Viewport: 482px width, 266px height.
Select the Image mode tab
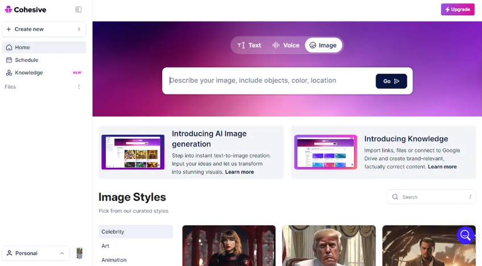tap(323, 45)
